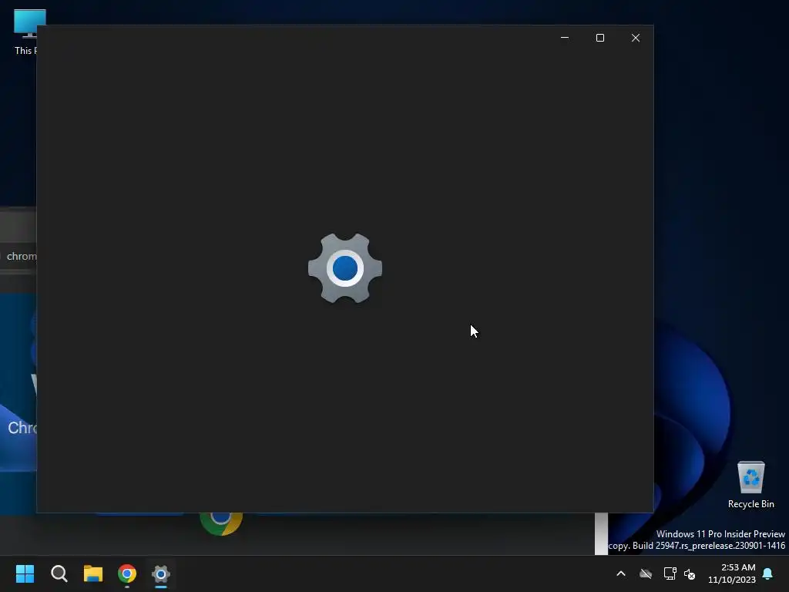The width and height of the screenshot is (789, 592).
Task: Close the Settings window
Action: (636, 38)
